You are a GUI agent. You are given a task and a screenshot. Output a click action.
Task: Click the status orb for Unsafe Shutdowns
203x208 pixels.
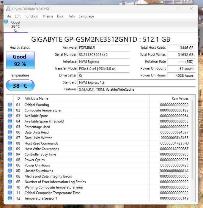(x=10, y=171)
